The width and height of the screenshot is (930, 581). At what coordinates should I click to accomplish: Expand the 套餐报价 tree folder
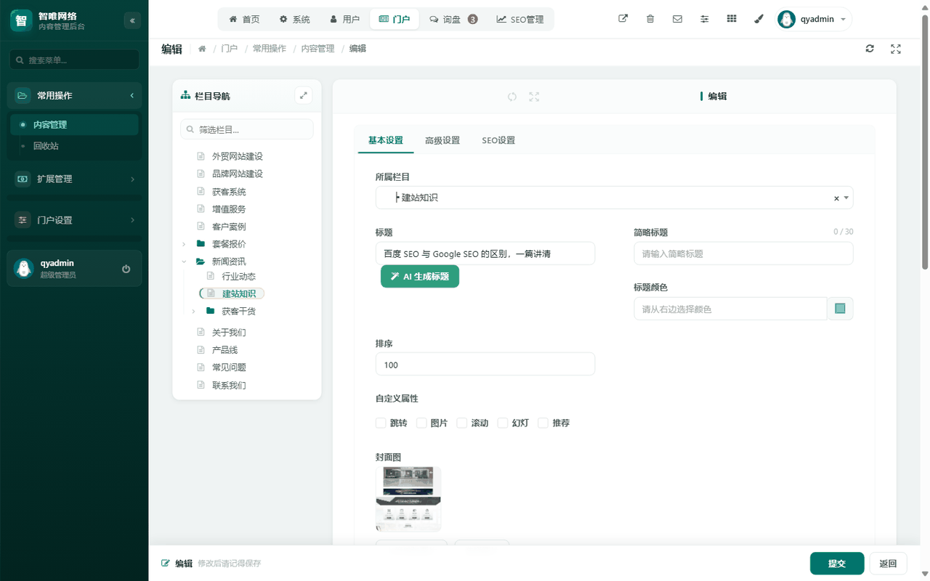(x=184, y=244)
